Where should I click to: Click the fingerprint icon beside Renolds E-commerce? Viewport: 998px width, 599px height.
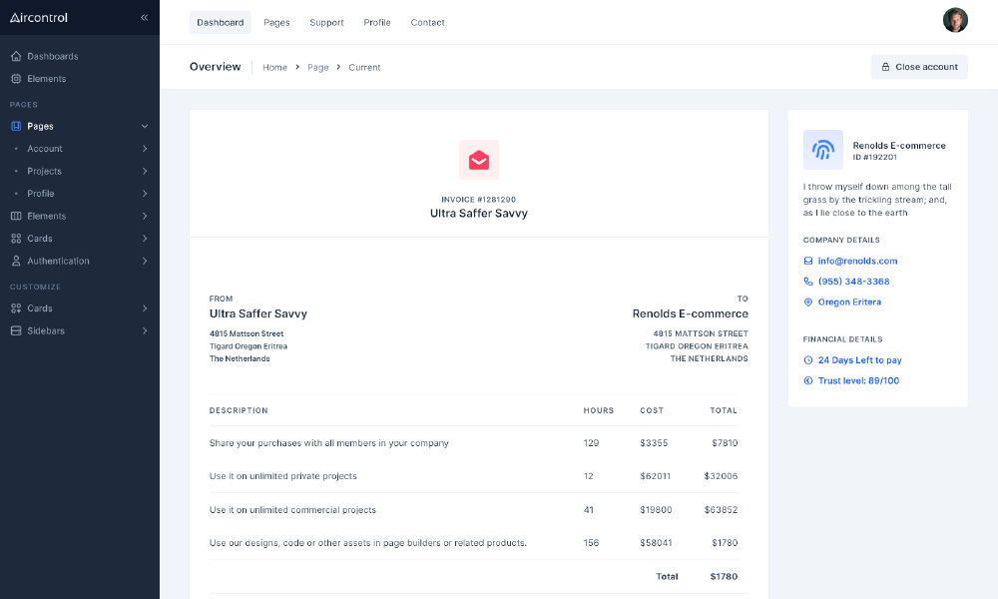tap(822, 150)
